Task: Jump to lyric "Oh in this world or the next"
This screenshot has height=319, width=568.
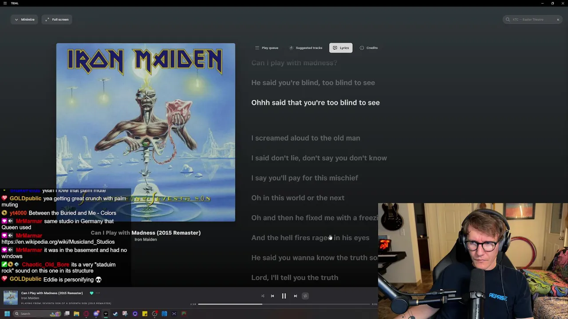Action: click(298, 198)
